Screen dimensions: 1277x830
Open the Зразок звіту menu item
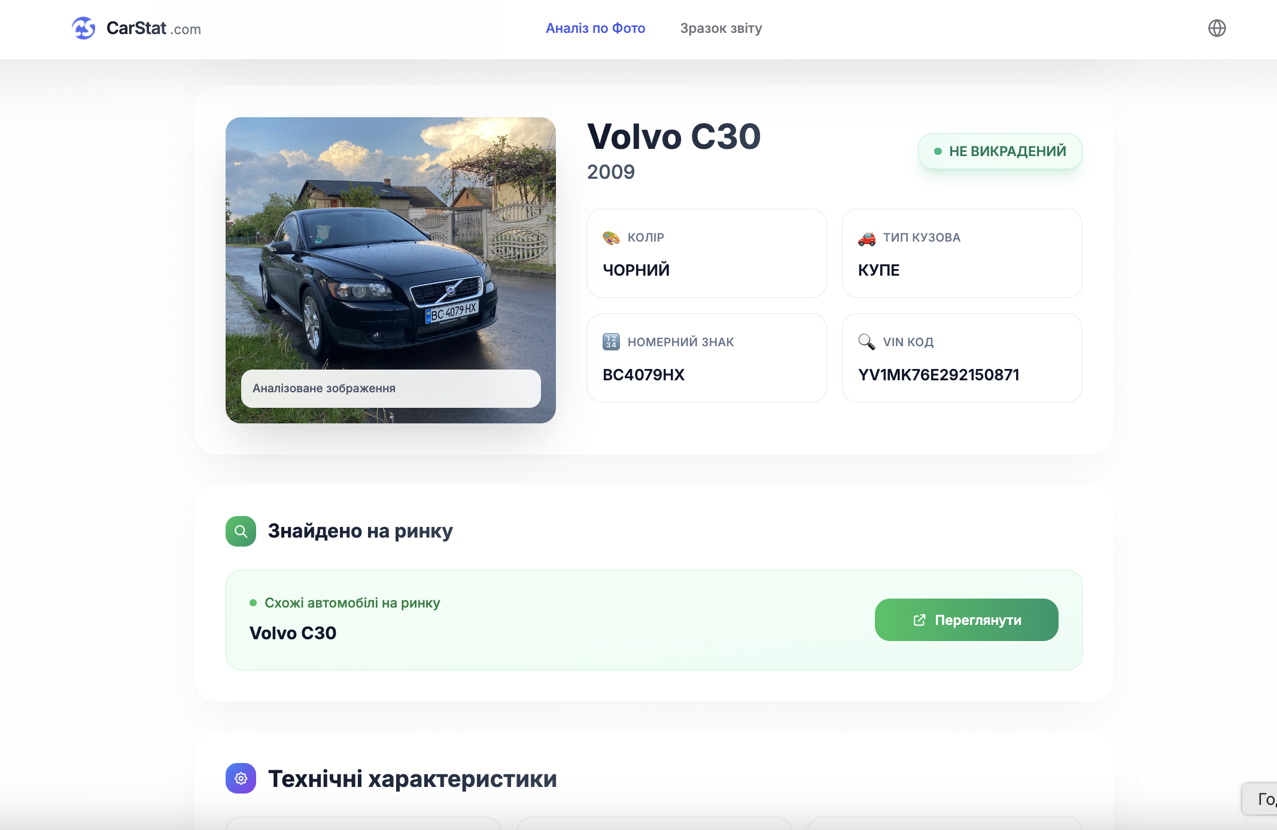pyautogui.click(x=720, y=28)
